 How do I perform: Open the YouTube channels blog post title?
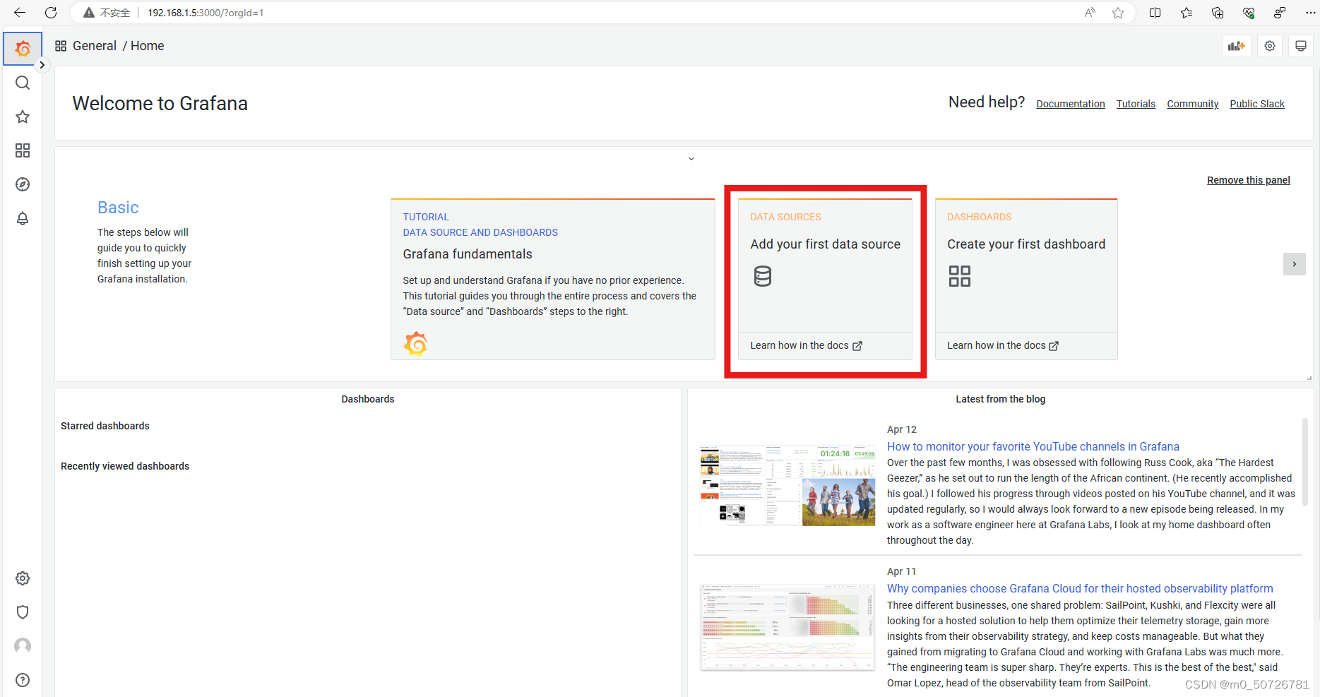(1033, 446)
